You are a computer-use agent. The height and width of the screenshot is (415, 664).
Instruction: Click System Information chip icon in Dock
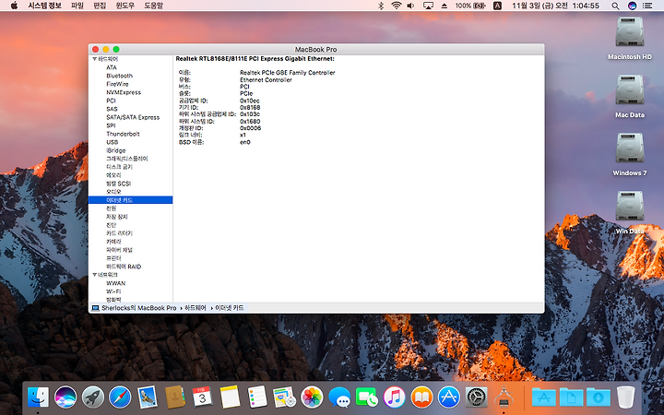click(504, 397)
